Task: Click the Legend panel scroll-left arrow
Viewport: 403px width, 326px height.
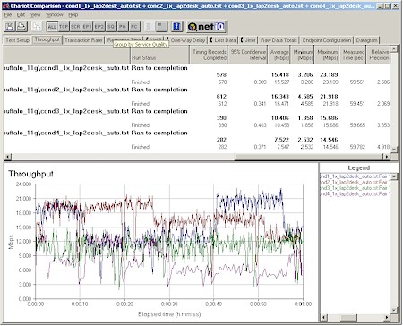Action: [323, 317]
